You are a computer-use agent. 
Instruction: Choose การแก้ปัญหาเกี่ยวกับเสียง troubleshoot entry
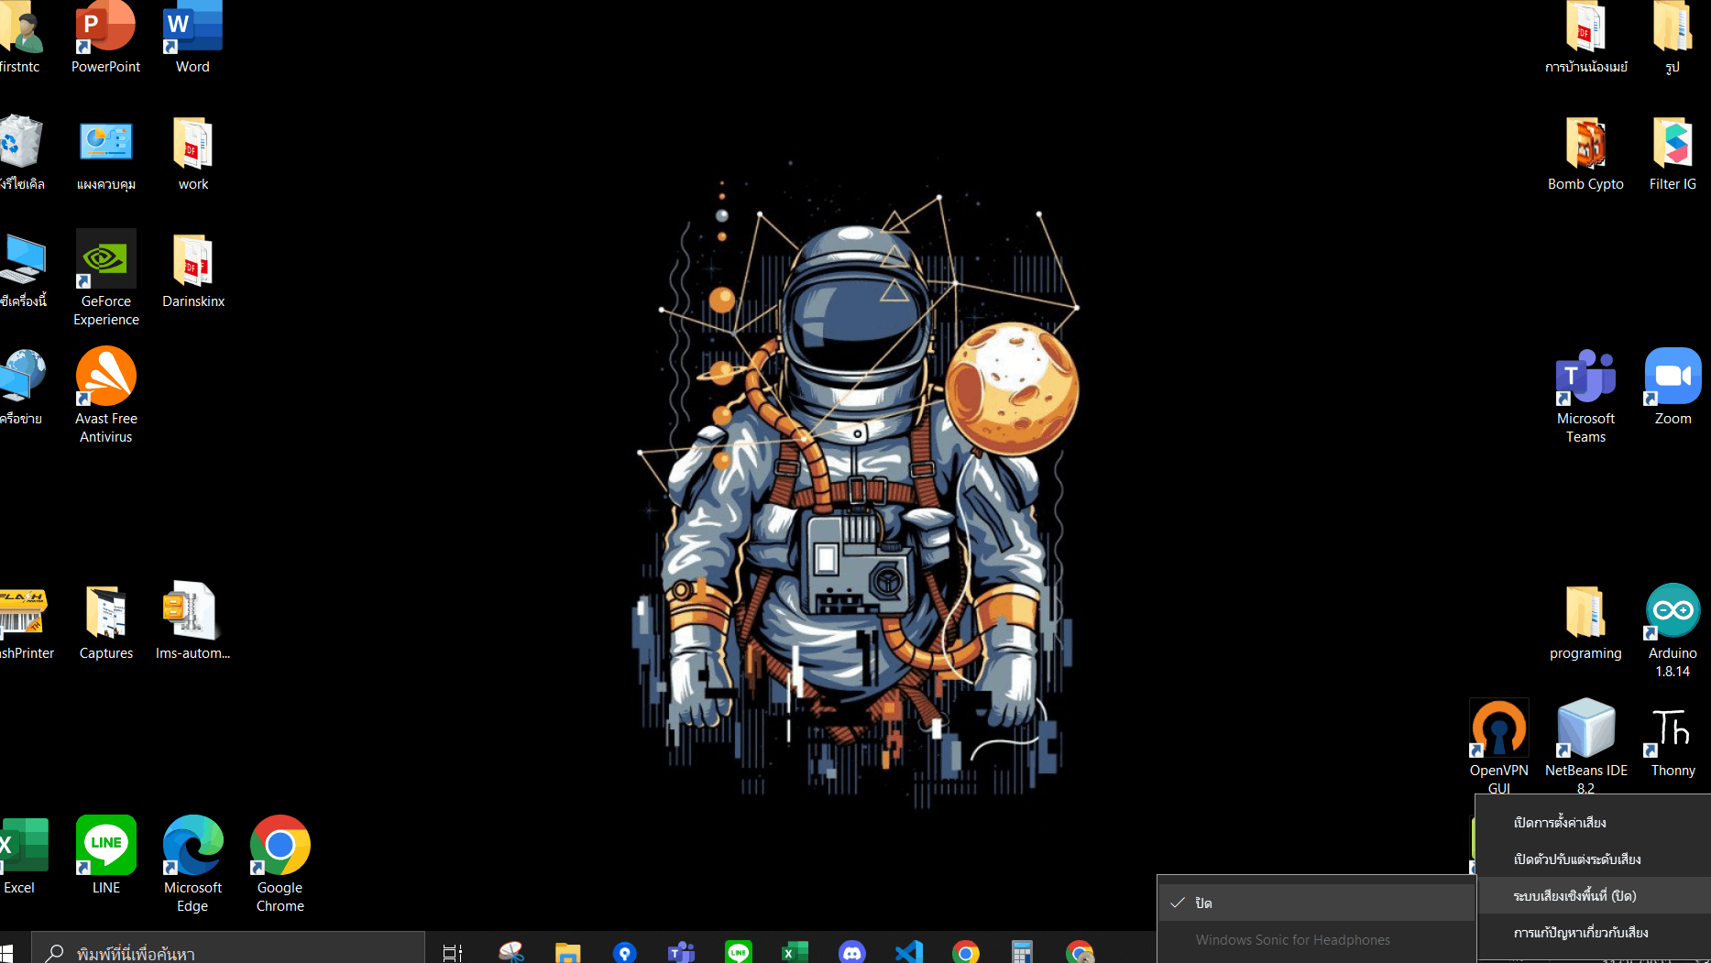click(1594, 933)
